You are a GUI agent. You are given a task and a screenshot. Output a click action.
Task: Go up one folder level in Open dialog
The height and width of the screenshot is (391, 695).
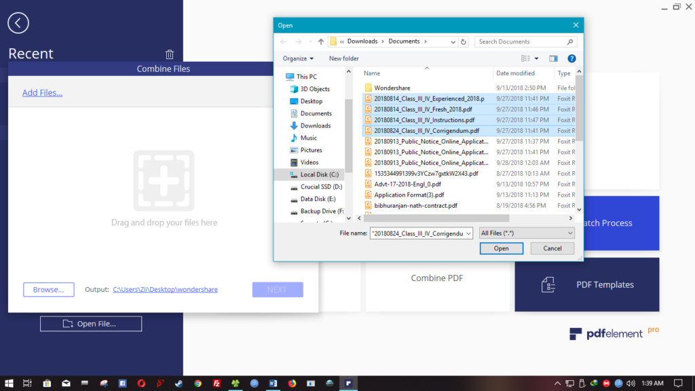(321, 41)
